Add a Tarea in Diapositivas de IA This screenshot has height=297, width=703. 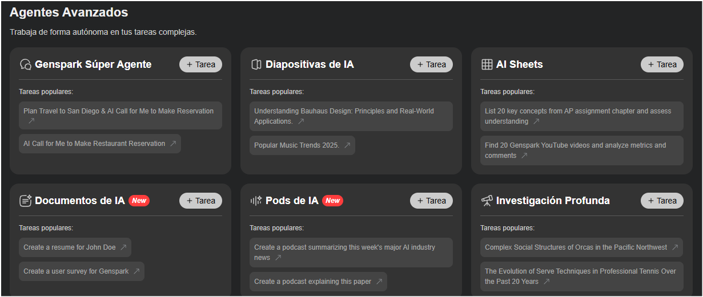(431, 64)
